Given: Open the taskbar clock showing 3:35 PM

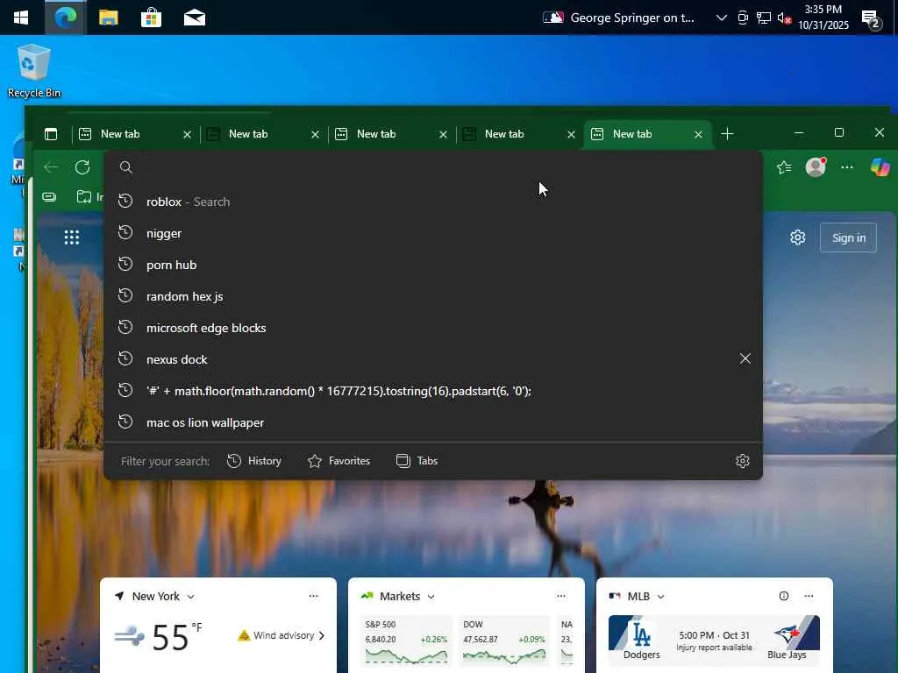Looking at the screenshot, I should pyautogui.click(x=823, y=18).
